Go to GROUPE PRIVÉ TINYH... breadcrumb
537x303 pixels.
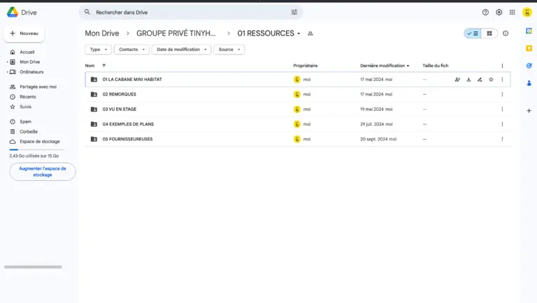(176, 34)
